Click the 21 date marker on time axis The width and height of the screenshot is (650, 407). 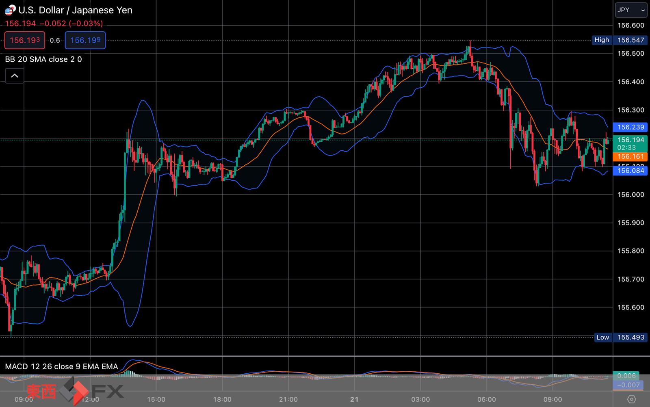pyautogui.click(x=354, y=399)
